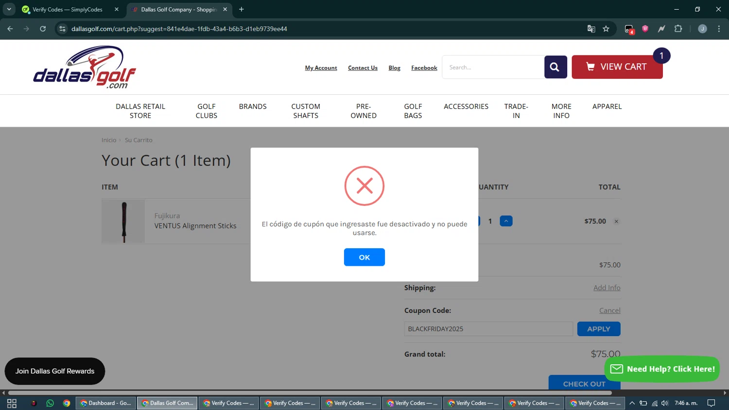The height and width of the screenshot is (410, 729).
Task: Select the ACCESSORIES menu item
Action: click(x=466, y=106)
